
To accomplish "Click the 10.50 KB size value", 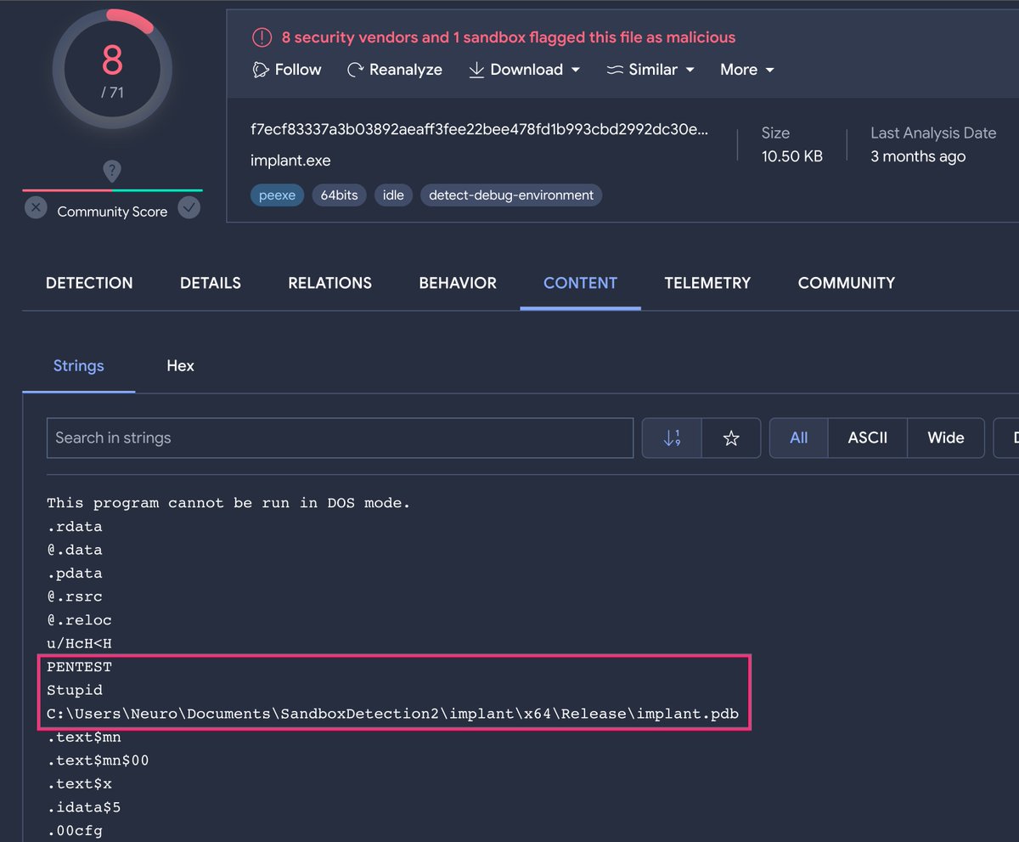I will [792, 156].
